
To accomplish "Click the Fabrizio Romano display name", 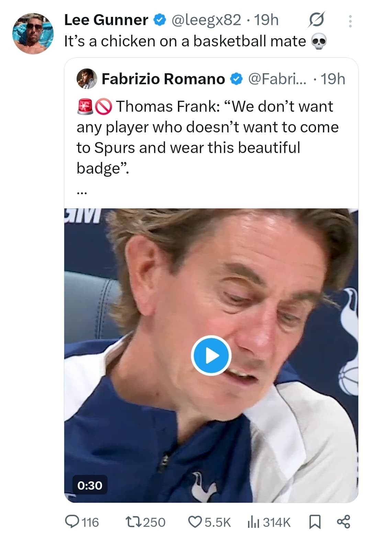I will pyautogui.click(x=163, y=79).
